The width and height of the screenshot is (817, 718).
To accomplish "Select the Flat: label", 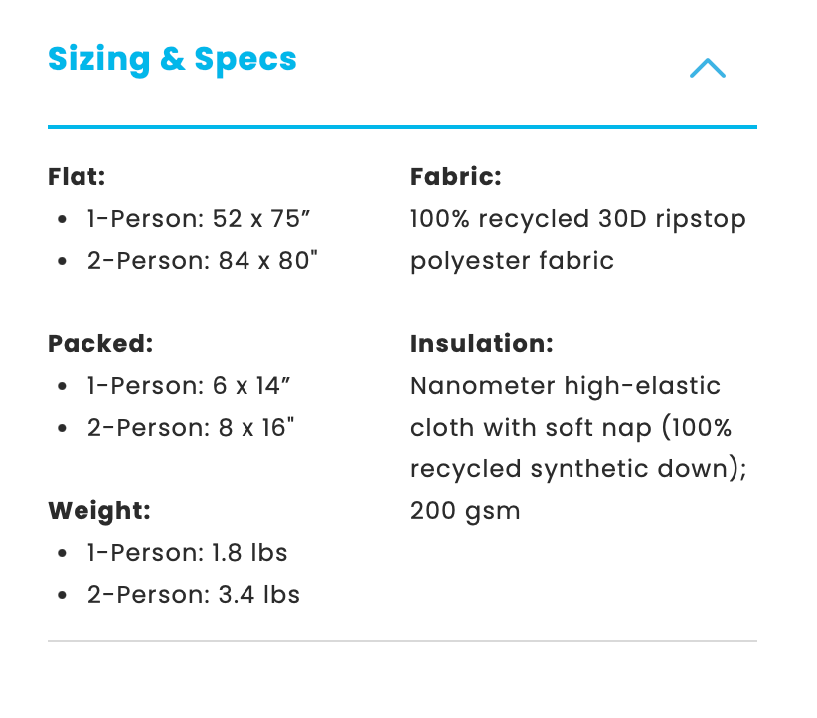I will 77,177.
